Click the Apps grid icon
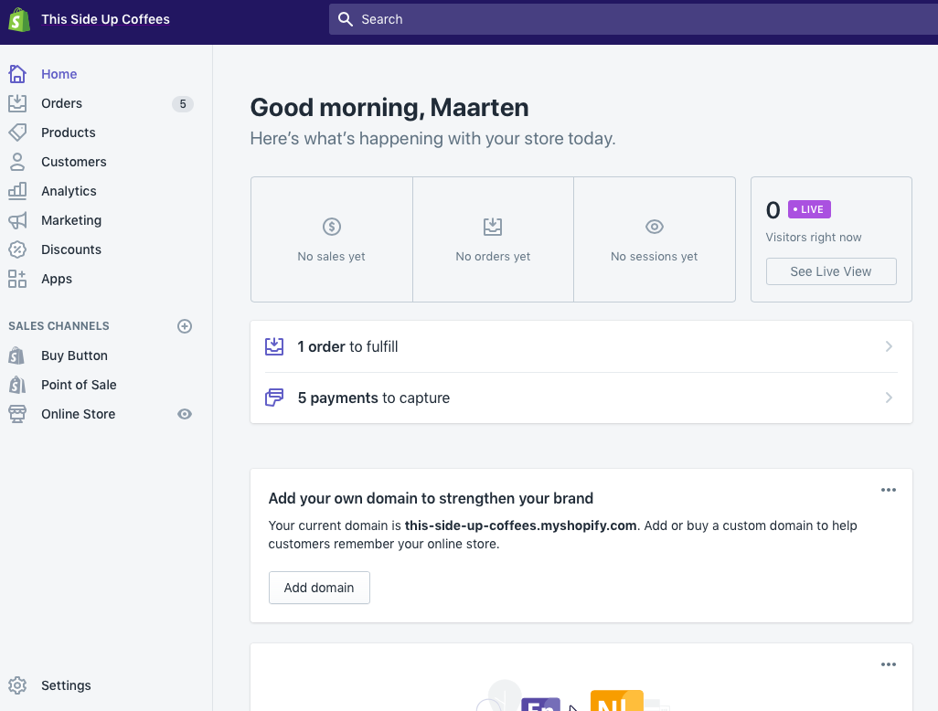The width and height of the screenshot is (938, 711). (17, 280)
